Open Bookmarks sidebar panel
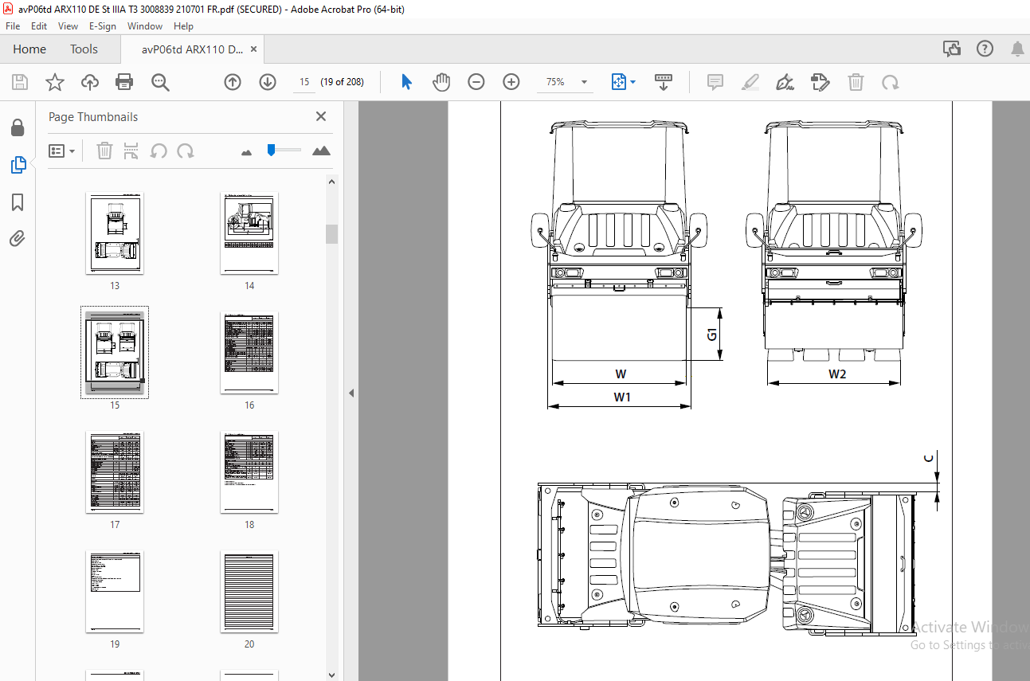 (x=18, y=202)
